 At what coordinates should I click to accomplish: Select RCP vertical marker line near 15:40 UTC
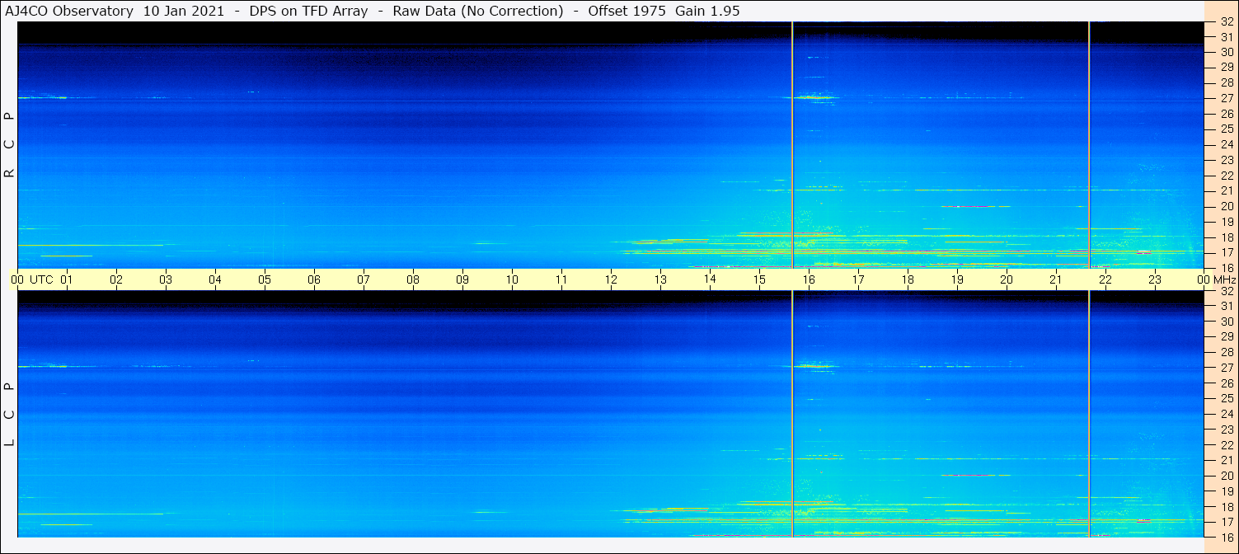(792, 145)
